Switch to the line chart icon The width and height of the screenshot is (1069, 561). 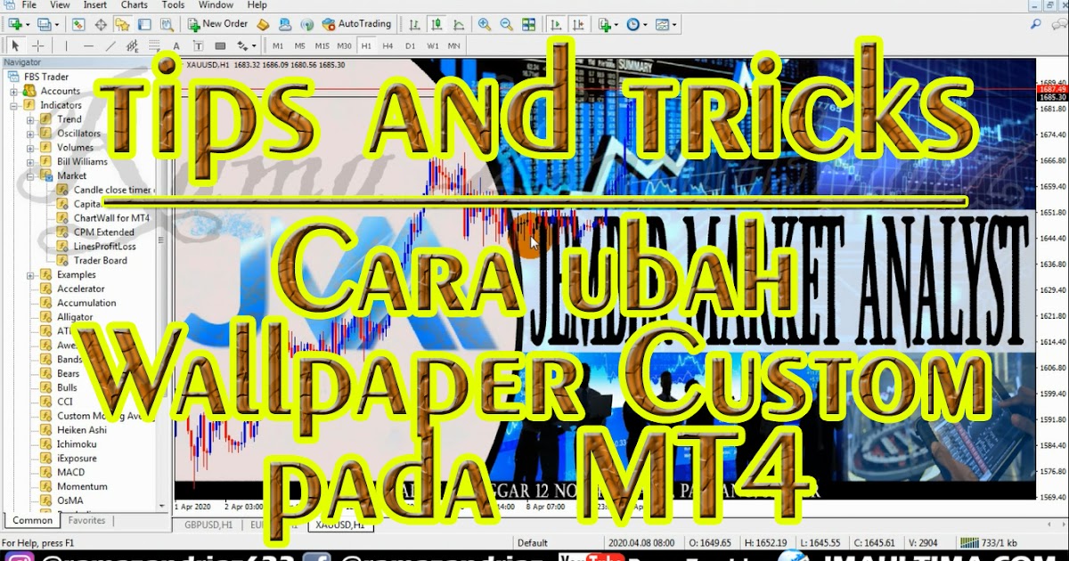click(459, 24)
